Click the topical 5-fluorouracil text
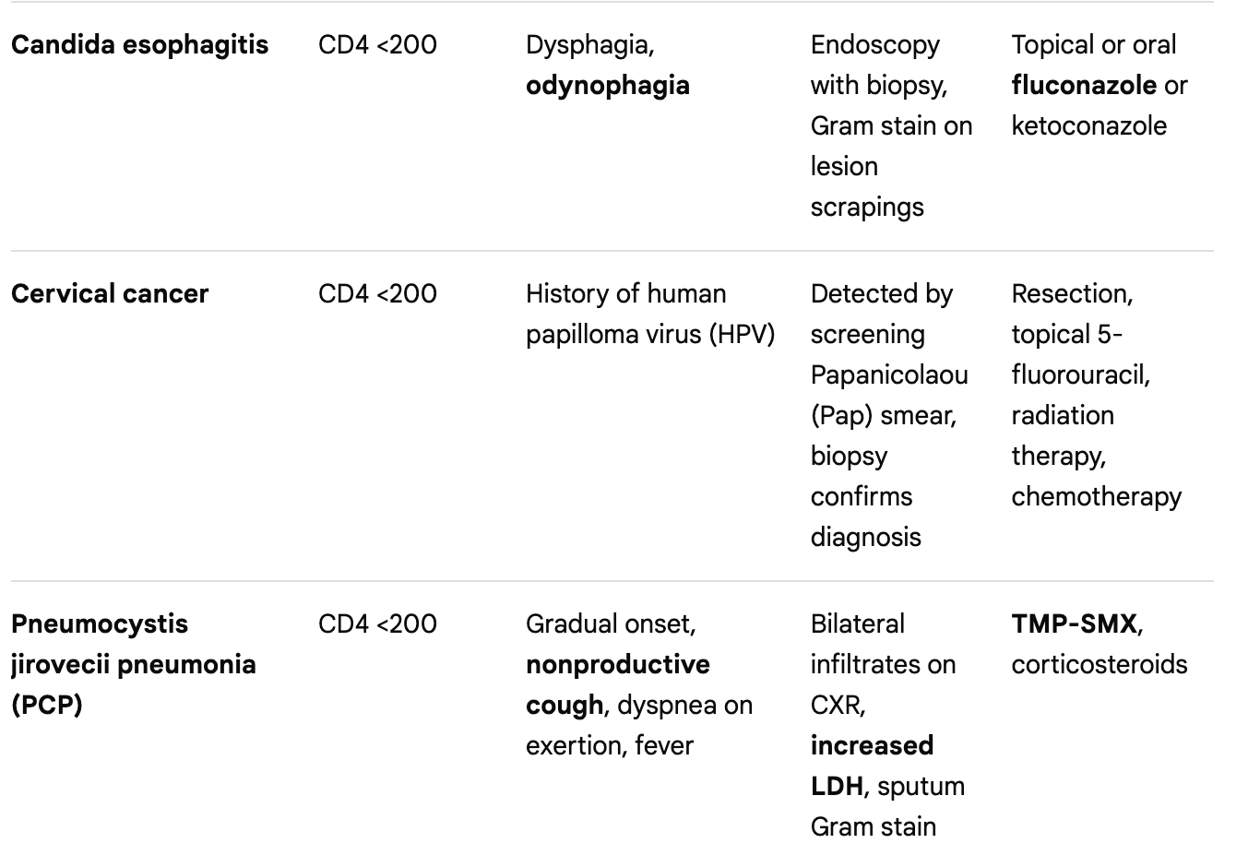 1079,355
